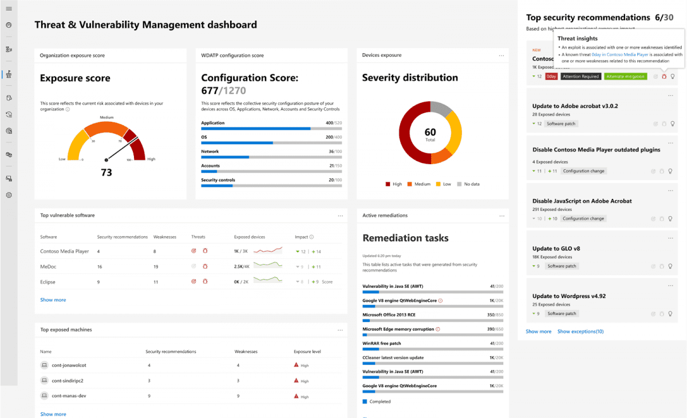Click the bug icon on Adobe acrobat v3.0.2 card
Image resolution: width=687 pixels, height=418 pixels.
click(x=664, y=124)
